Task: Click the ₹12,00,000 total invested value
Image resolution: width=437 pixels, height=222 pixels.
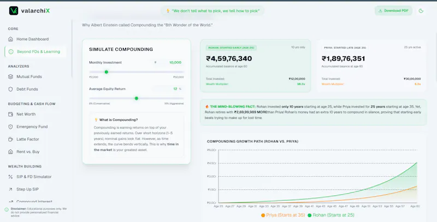Action: (297, 79)
